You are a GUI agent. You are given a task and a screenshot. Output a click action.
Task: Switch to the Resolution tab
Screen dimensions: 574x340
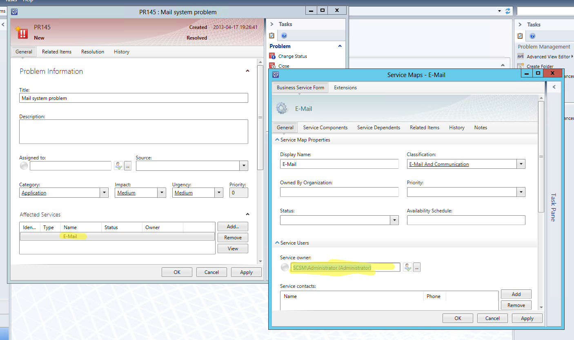click(x=93, y=52)
